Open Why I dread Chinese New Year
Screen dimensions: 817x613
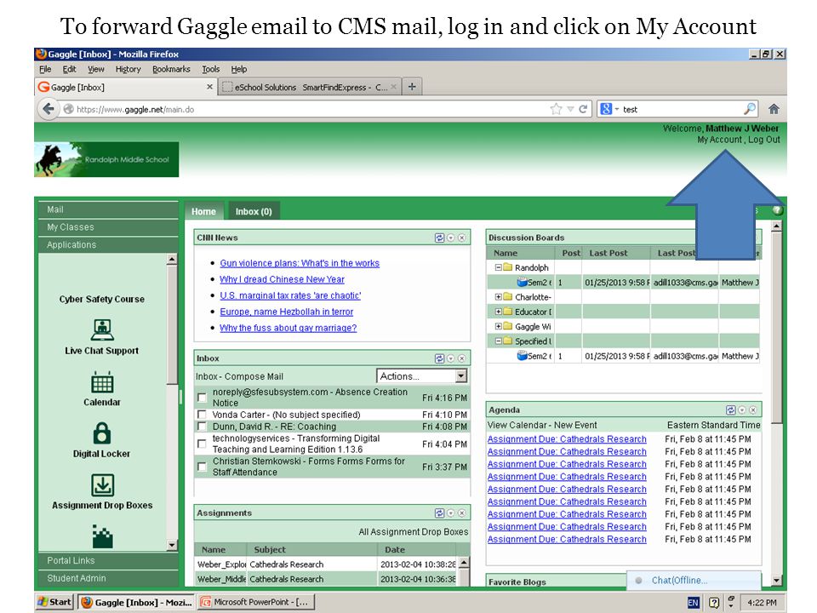pos(282,279)
